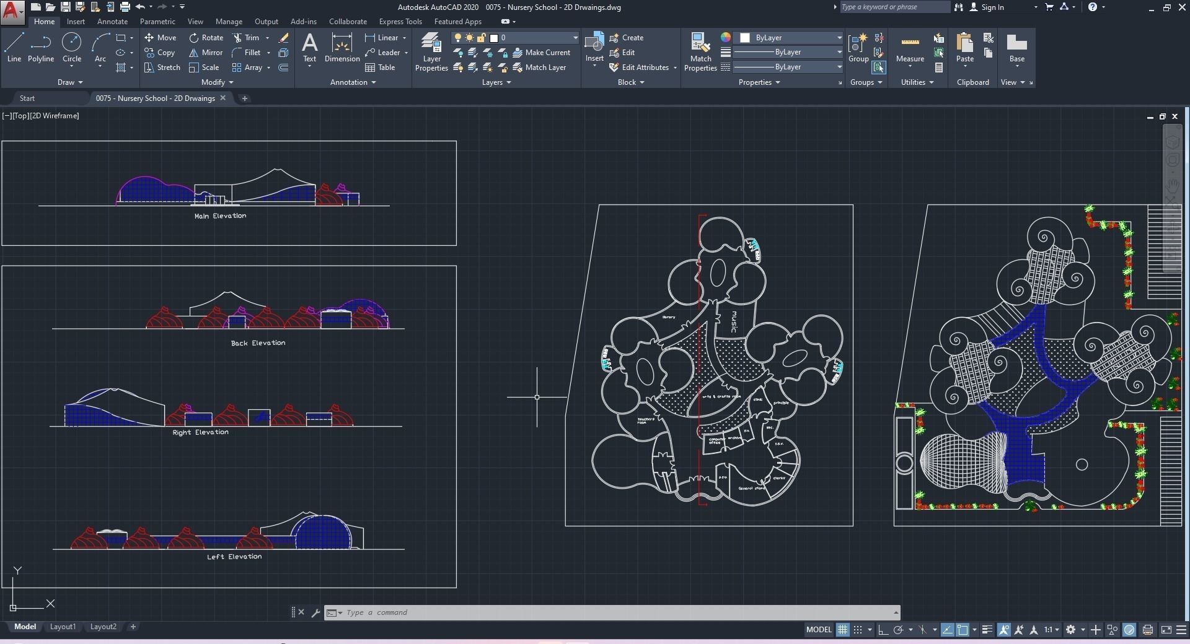The image size is (1190, 644).
Task: Select the Polyline tool
Action: point(41,48)
